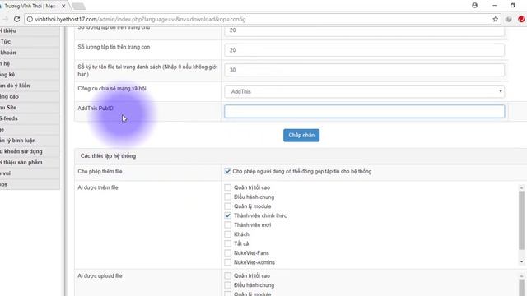Open the Chrome profile account icon

(x=474, y=6)
